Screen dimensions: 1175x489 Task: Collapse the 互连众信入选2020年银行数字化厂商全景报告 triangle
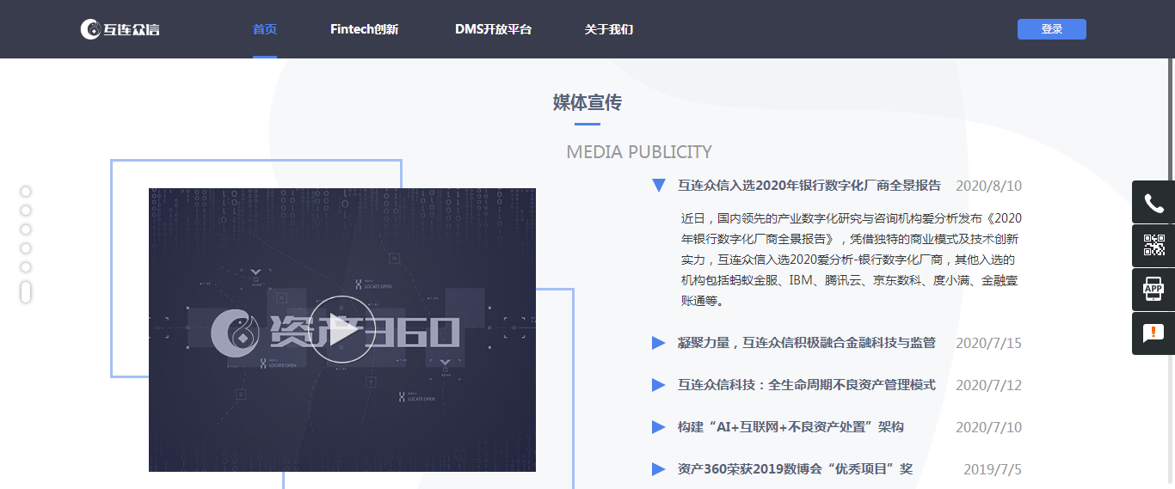659,186
